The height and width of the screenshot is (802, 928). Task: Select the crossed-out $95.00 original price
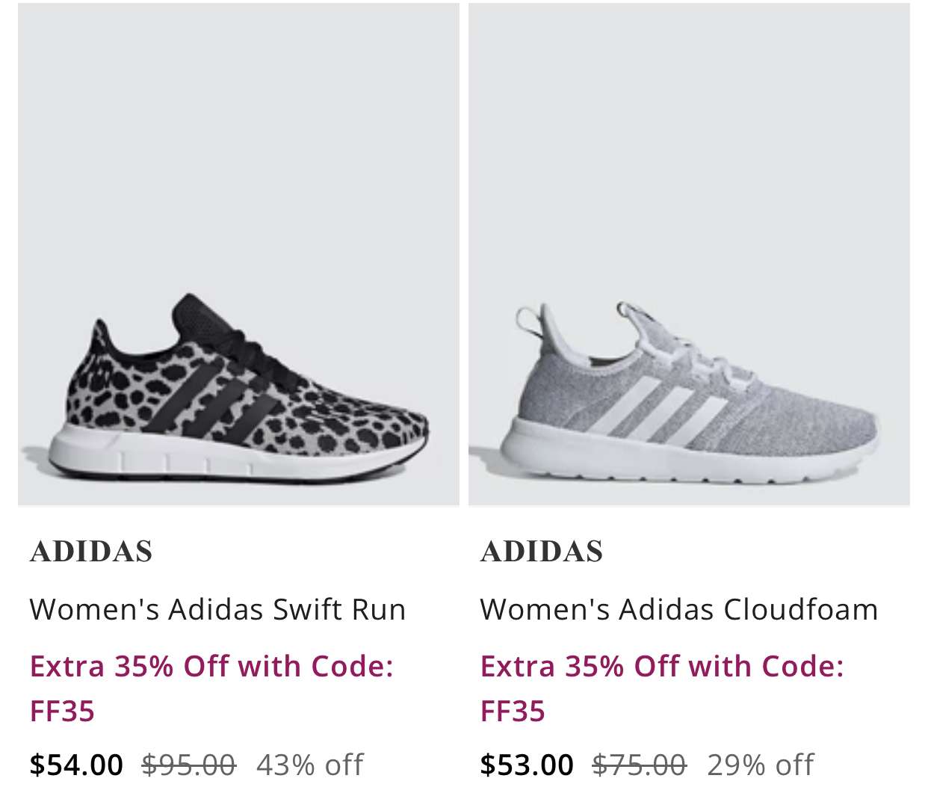(x=189, y=765)
